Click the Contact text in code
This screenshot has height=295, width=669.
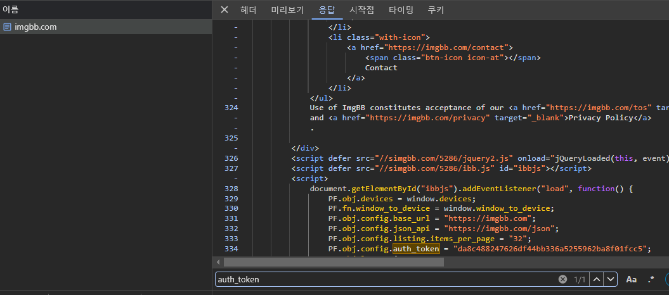[381, 68]
